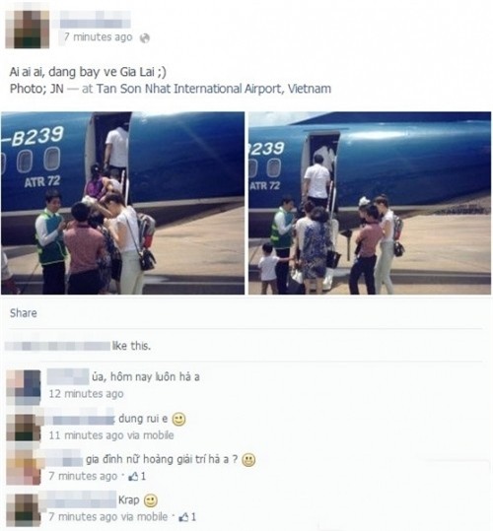The width and height of the screenshot is (493, 531).
Task: Click like thumb icon on 'gia đình nữ hoàng' comment
Action: click(133, 477)
